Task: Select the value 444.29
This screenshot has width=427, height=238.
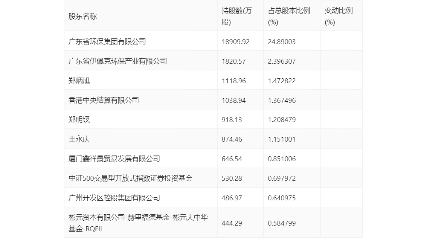Action: click(x=232, y=223)
